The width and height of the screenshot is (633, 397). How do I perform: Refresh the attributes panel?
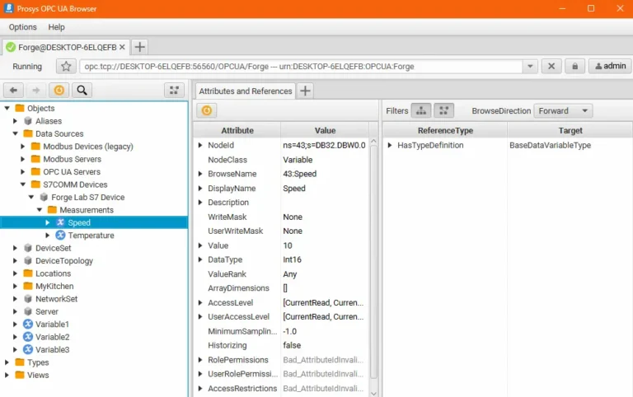click(x=207, y=110)
